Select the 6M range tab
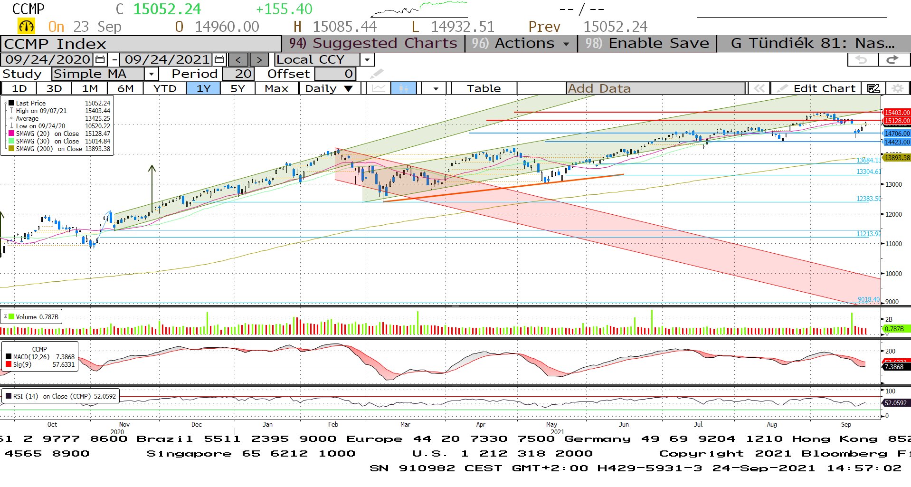The height and width of the screenshot is (487, 911). [125, 88]
